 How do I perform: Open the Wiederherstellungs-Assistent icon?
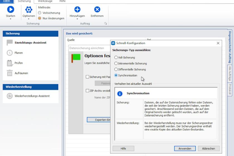9,96
